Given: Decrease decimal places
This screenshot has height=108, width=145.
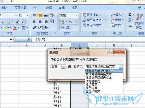Looking at the screenshot, I should tap(68, 28).
